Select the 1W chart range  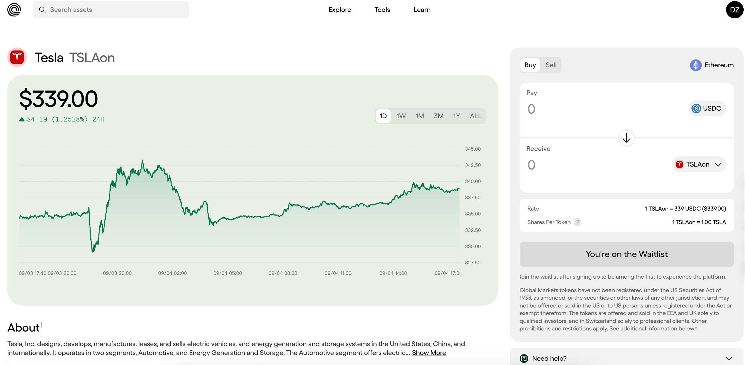pyautogui.click(x=401, y=116)
